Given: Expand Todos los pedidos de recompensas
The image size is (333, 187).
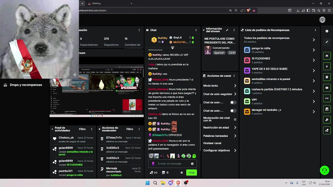Looking at the screenshot, I should (x=313, y=40).
